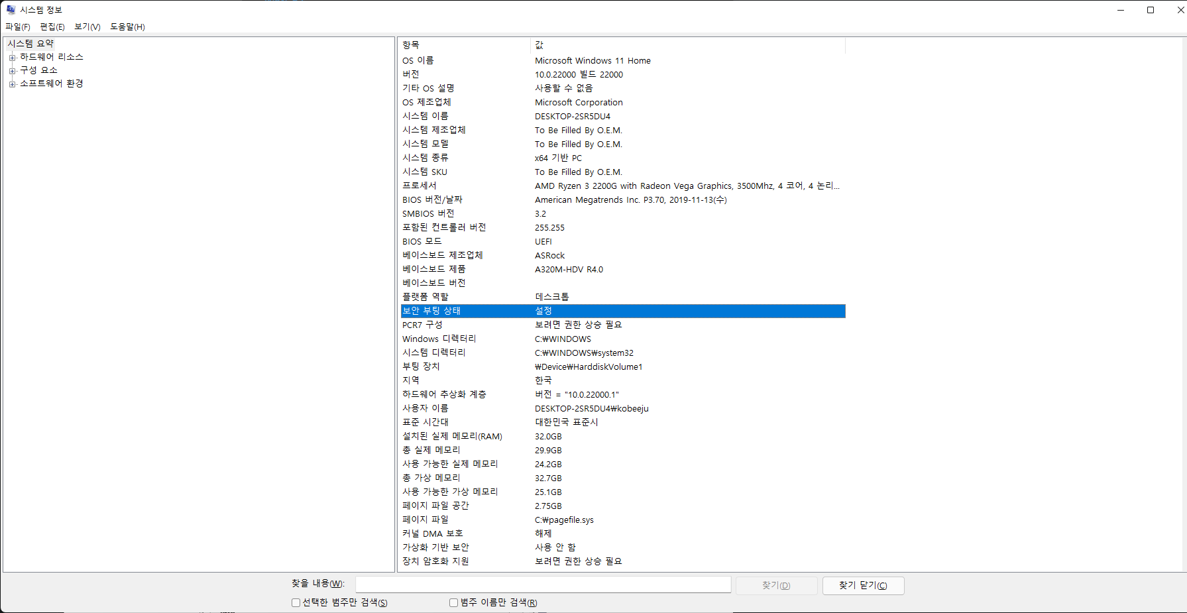Select the 구성 요소 label in the tree
The width and height of the screenshot is (1187, 613).
[38, 70]
